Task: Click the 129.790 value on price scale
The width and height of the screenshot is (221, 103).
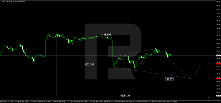Action: pos(218,89)
